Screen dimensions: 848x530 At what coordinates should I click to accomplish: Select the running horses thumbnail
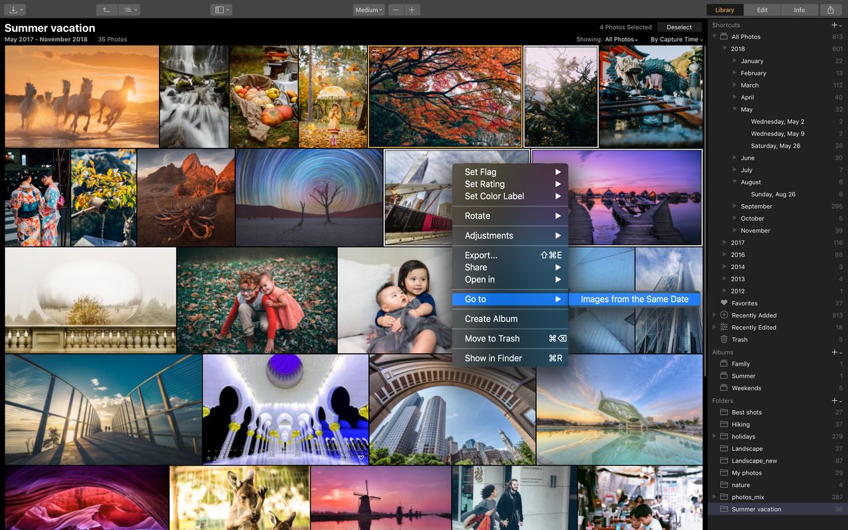[82, 97]
